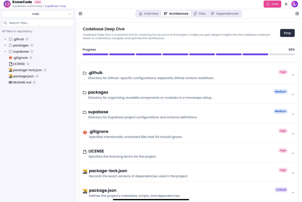Screen dimensions: 302x202
Task: Click the info icon next to .gitignore in sidebar
Action: point(31,58)
